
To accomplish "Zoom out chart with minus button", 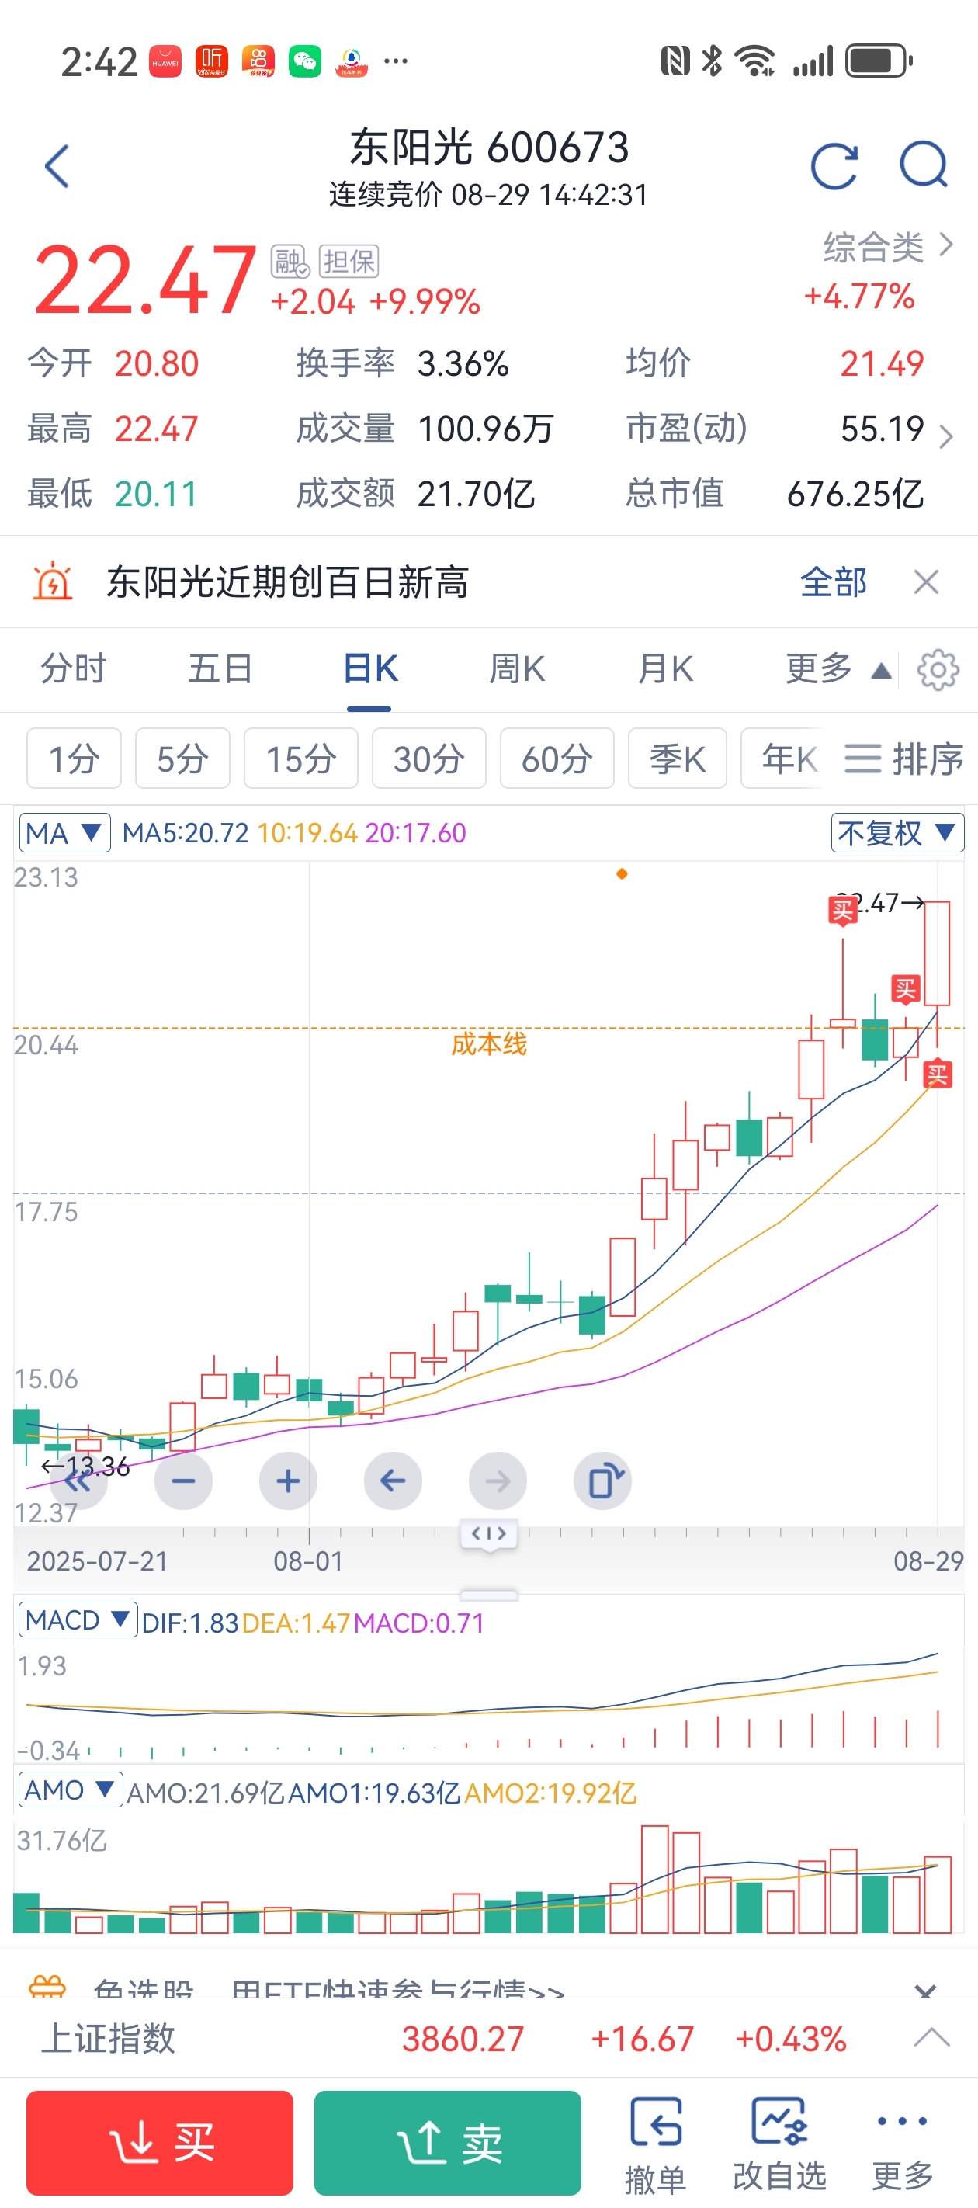I will coord(183,1481).
